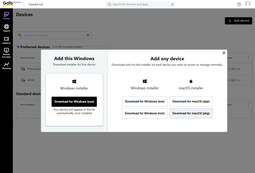Download for macOS (pkg)
This screenshot has height=173, width=255.
coord(191,113)
